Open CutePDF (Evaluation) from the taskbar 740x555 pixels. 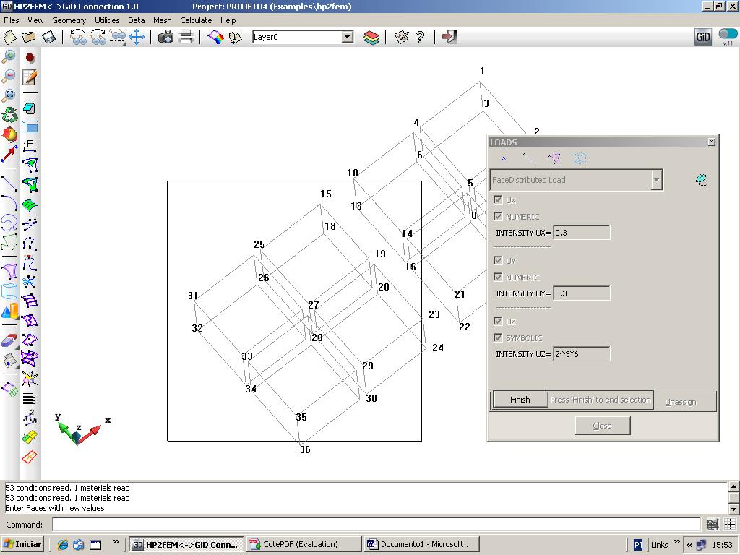(x=302, y=544)
